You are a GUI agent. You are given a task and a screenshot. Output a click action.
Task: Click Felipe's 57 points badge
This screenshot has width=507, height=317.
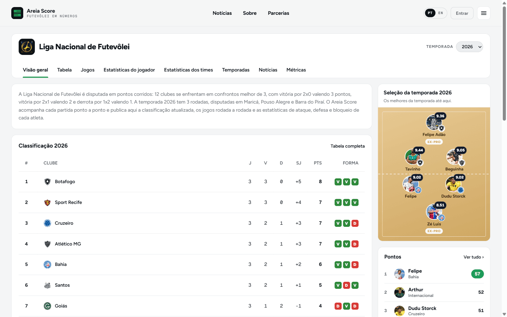click(x=477, y=274)
